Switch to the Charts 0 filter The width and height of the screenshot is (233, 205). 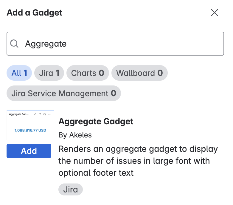pos(88,73)
